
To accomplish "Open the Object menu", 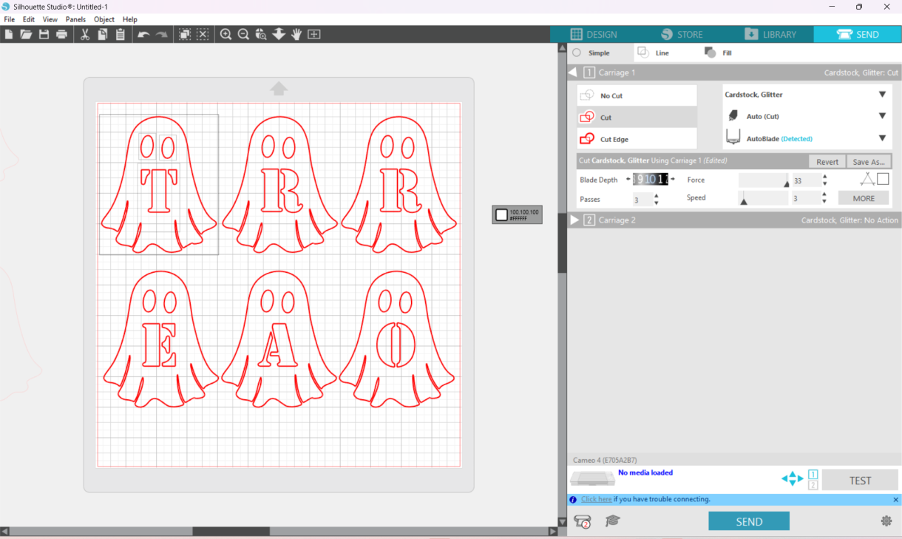I will tap(104, 19).
